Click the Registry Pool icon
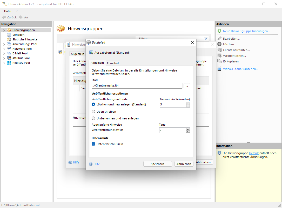 tap(9, 63)
